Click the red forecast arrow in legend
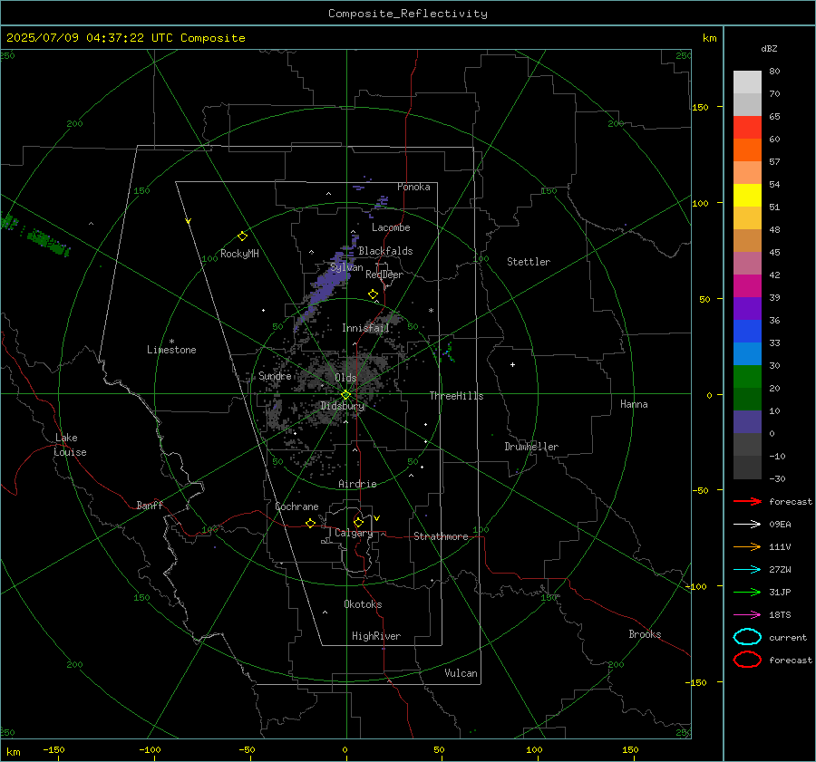 pyautogui.click(x=747, y=501)
